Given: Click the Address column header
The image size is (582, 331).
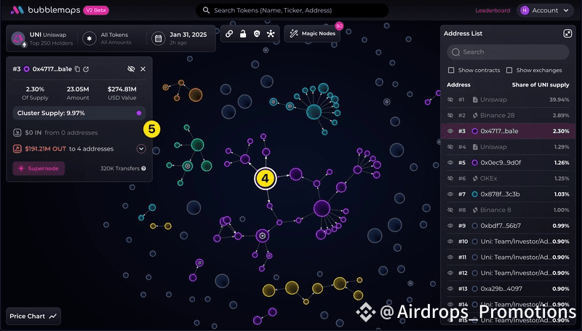Looking at the screenshot, I should tap(458, 85).
